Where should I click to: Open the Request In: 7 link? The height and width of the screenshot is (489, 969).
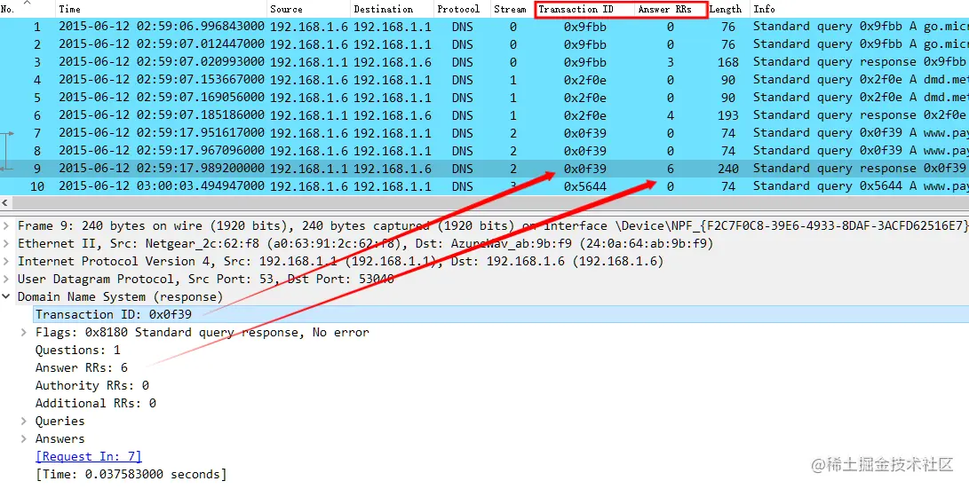point(89,457)
